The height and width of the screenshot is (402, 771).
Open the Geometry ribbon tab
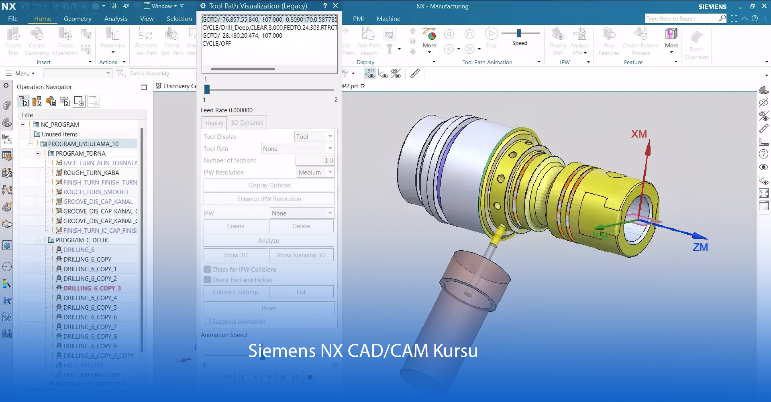(x=78, y=18)
